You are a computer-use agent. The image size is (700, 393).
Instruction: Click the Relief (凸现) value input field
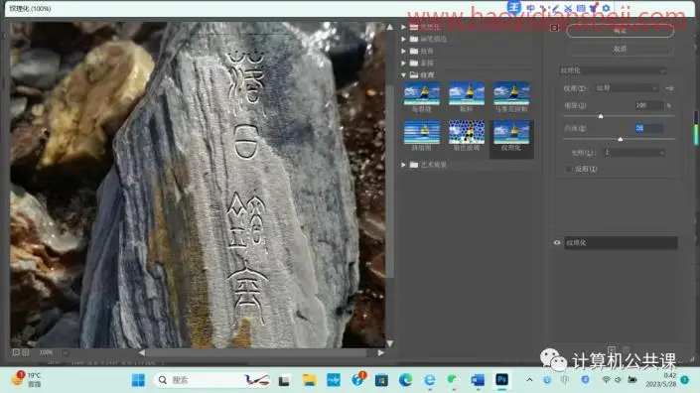pyautogui.click(x=648, y=128)
